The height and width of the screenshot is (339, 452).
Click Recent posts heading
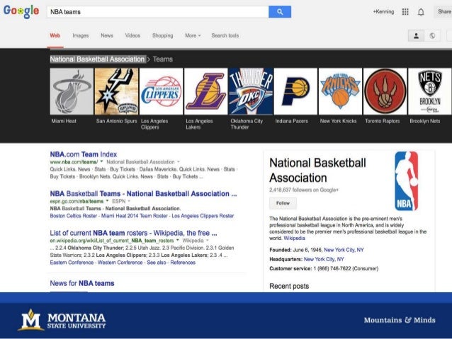pyautogui.click(x=289, y=286)
